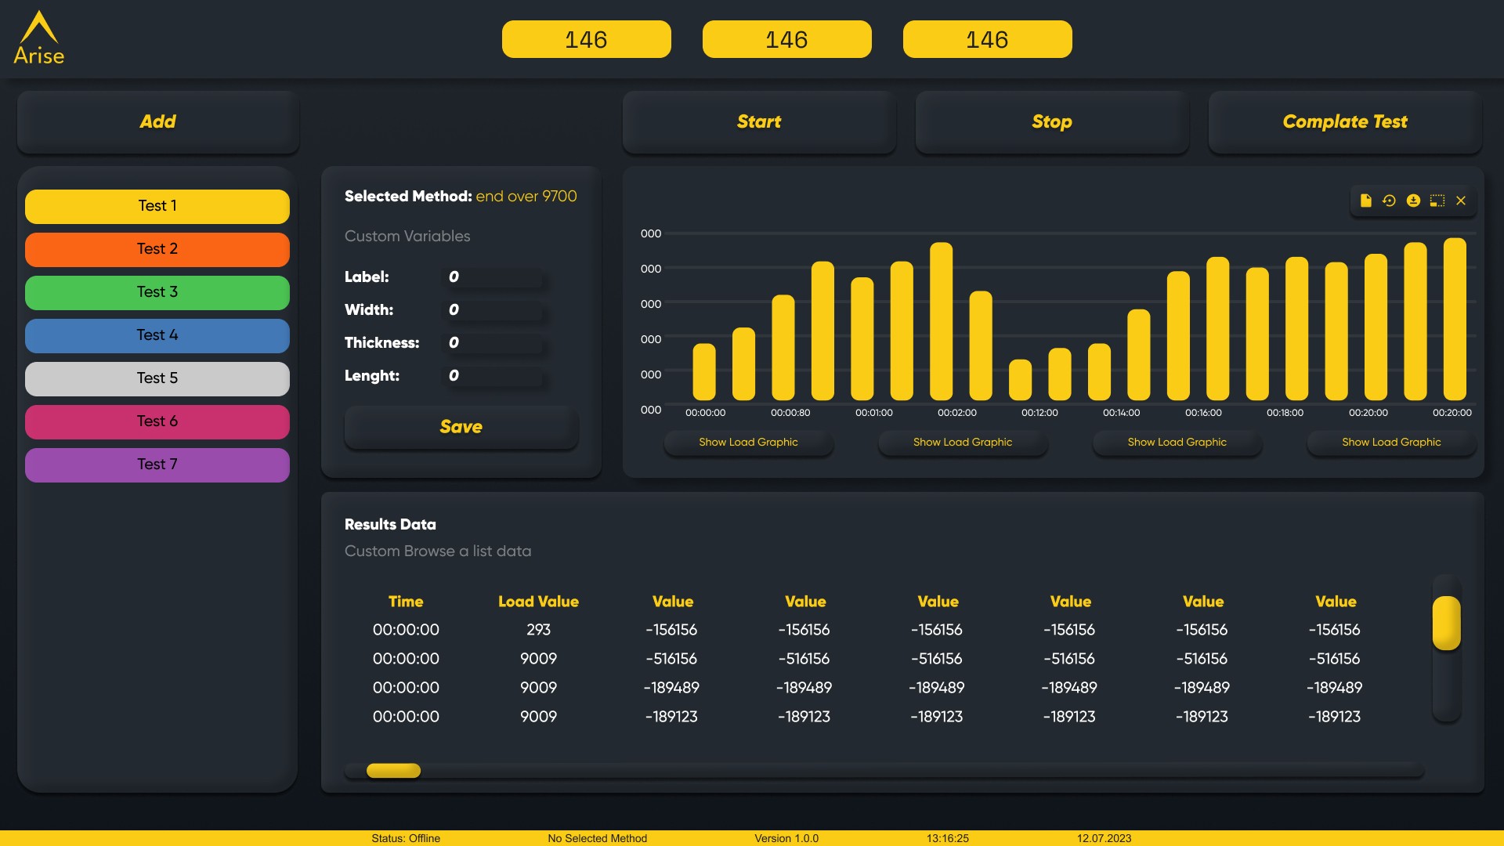
Task: Save the custom variables
Action: 461,427
